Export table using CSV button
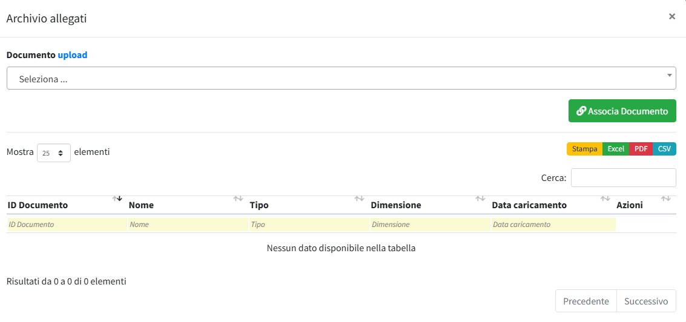 [x=664, y=149]
